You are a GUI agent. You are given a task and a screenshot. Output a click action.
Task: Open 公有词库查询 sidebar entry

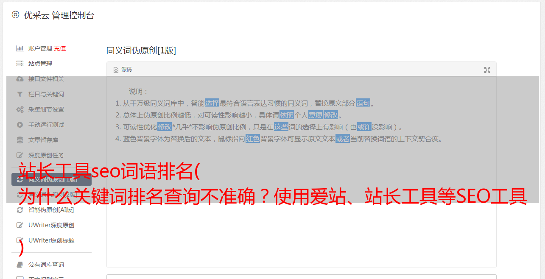(x=46, y=265)
